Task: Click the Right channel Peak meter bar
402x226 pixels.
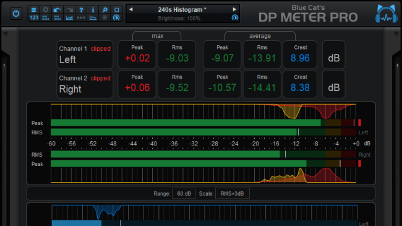Action: [203, 163]
